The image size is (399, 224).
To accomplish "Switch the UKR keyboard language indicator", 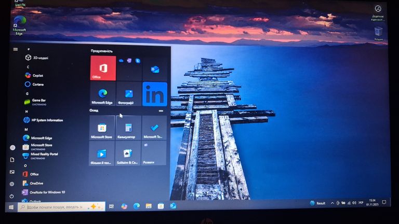I will pyautogui.click(x=361, y=203).
